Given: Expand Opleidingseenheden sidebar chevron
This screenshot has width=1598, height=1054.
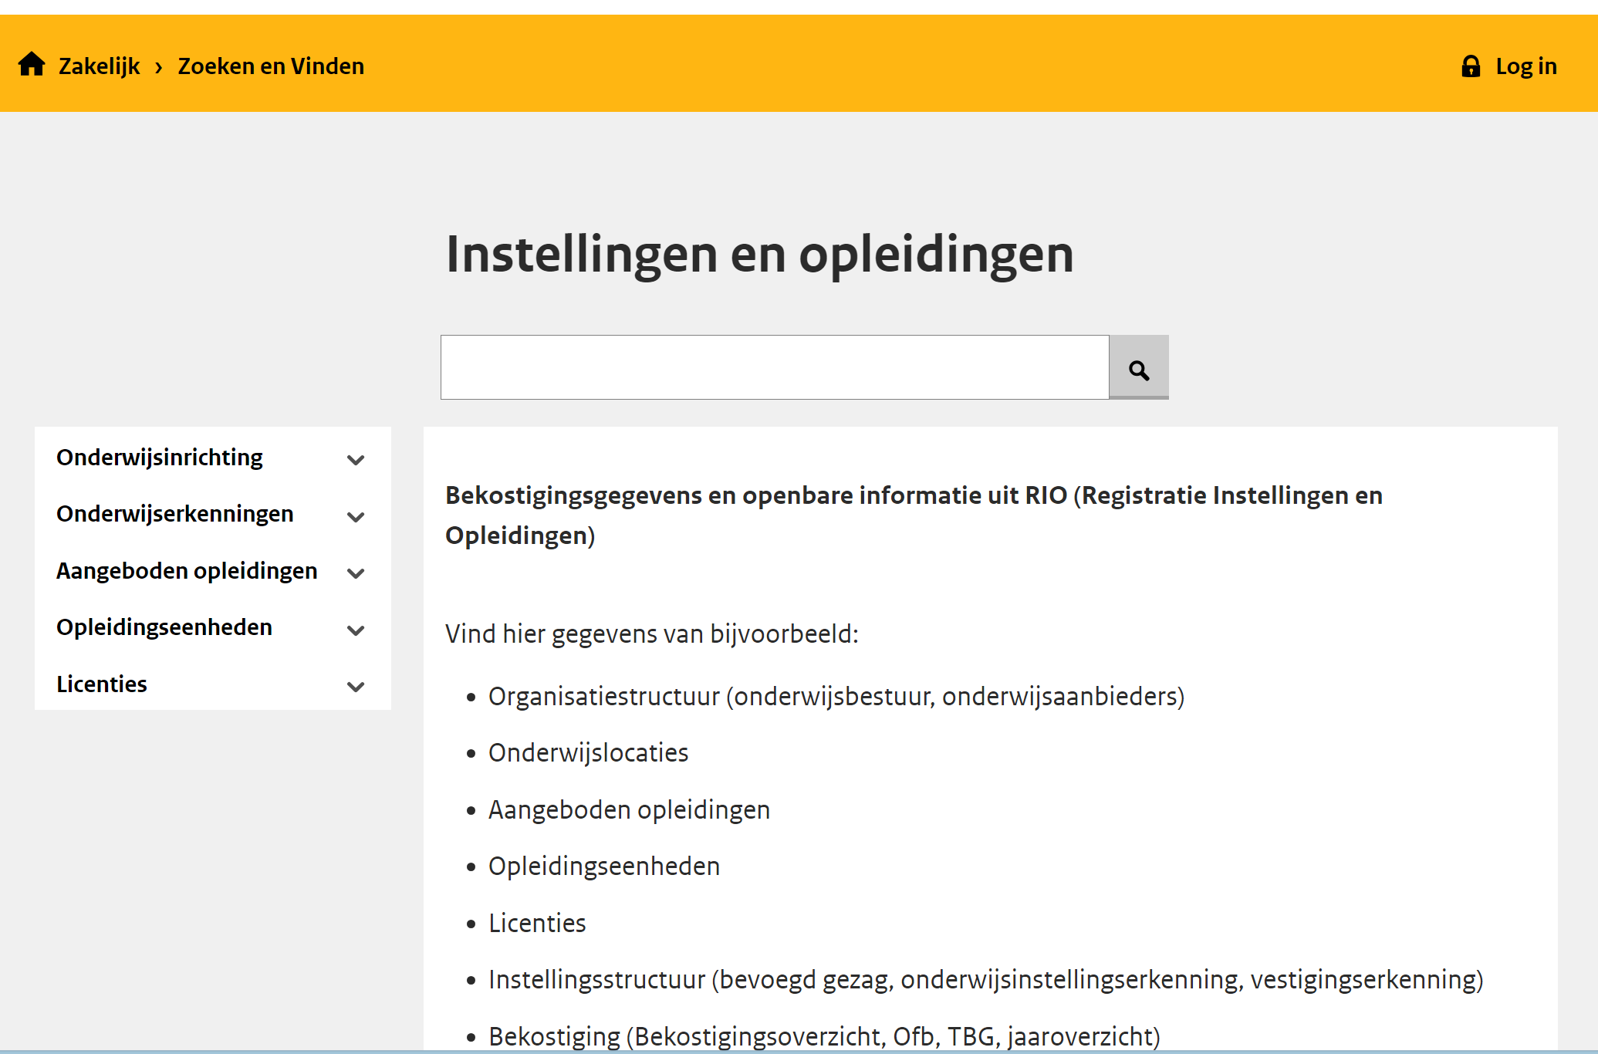Looking at the screenshot, I should 356,630.
